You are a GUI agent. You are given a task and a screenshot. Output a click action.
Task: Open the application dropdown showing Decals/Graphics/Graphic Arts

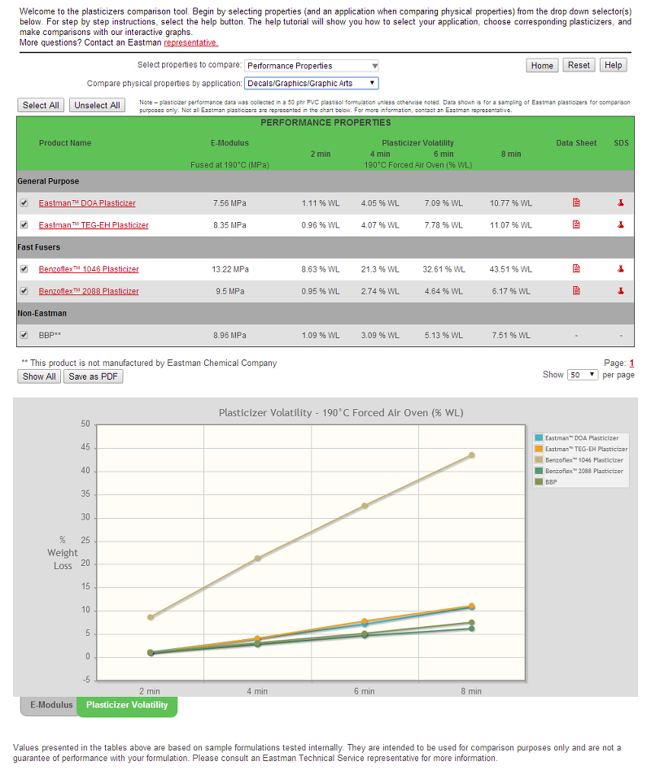[x=311, y=84]
